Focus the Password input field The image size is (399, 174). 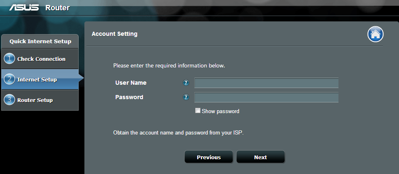click(x=266, y=97)
